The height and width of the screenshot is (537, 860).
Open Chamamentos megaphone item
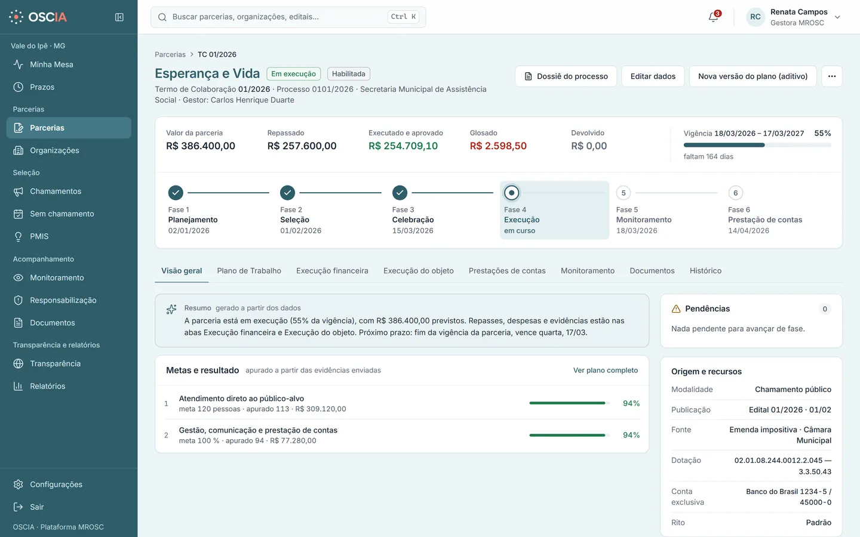(x=69, y=192)
